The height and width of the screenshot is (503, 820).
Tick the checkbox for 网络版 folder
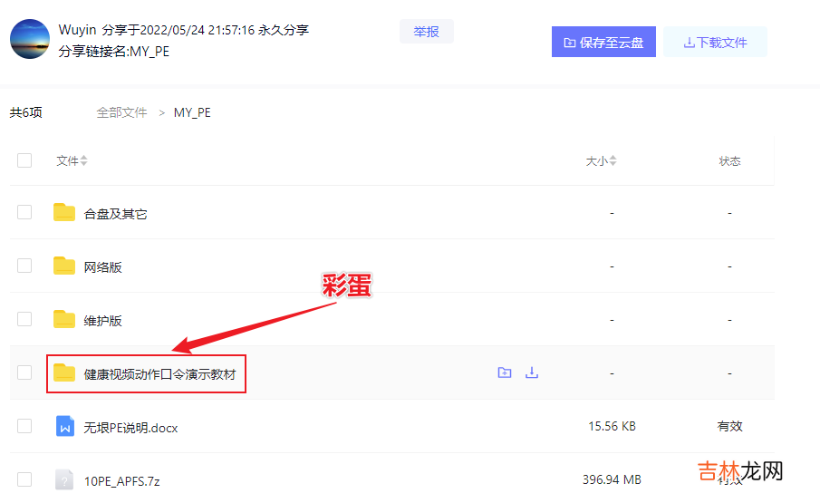[24, 266]
